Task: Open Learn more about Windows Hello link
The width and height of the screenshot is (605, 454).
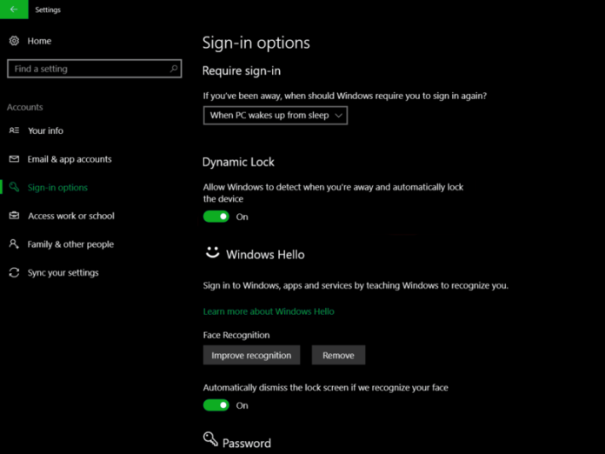Action: pyautogui.click(x=269, y=311)
